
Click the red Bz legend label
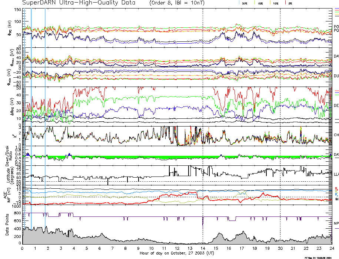click(336, 188)
